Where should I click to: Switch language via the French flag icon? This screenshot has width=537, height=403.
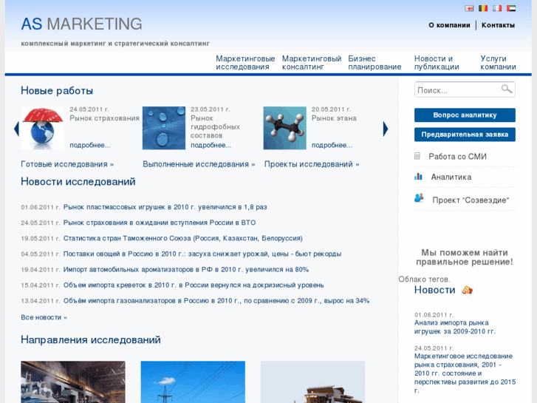click(x=497, y=8)
